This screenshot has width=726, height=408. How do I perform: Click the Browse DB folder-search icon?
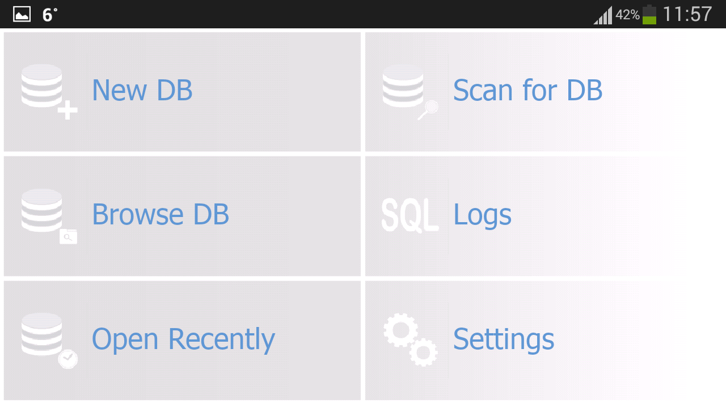tap(68, 236)
